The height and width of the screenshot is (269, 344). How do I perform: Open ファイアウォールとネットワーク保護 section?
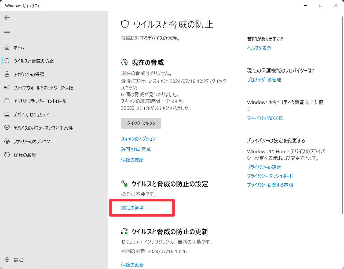click(43, 88)
